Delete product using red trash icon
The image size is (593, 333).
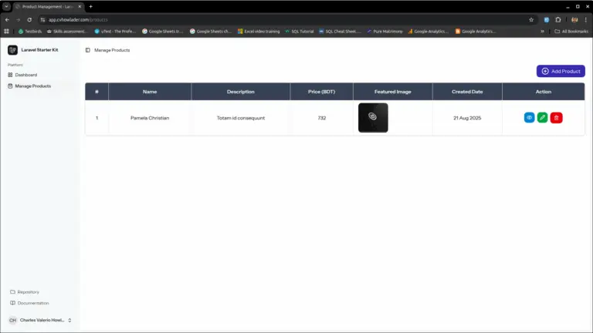pos(556,118)
